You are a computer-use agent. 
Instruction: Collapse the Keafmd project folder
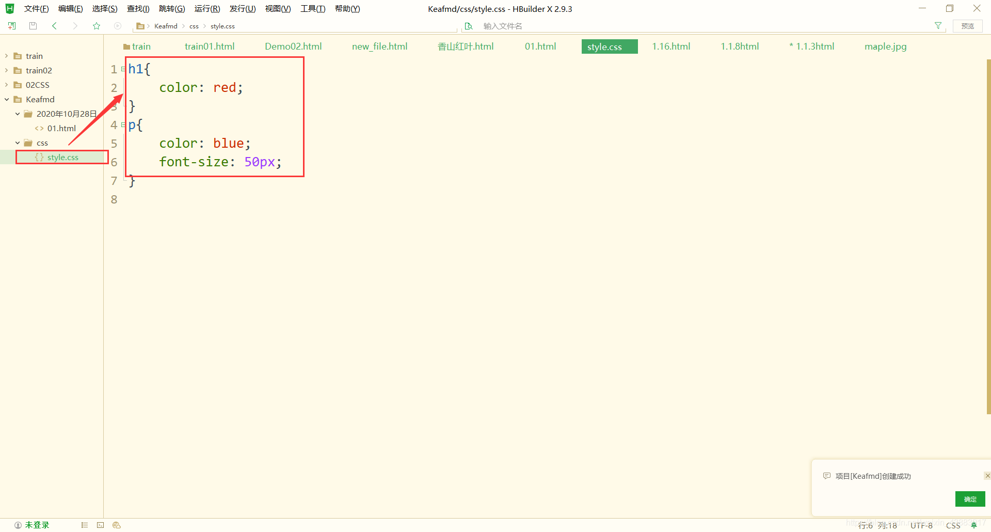pos(6,99)
